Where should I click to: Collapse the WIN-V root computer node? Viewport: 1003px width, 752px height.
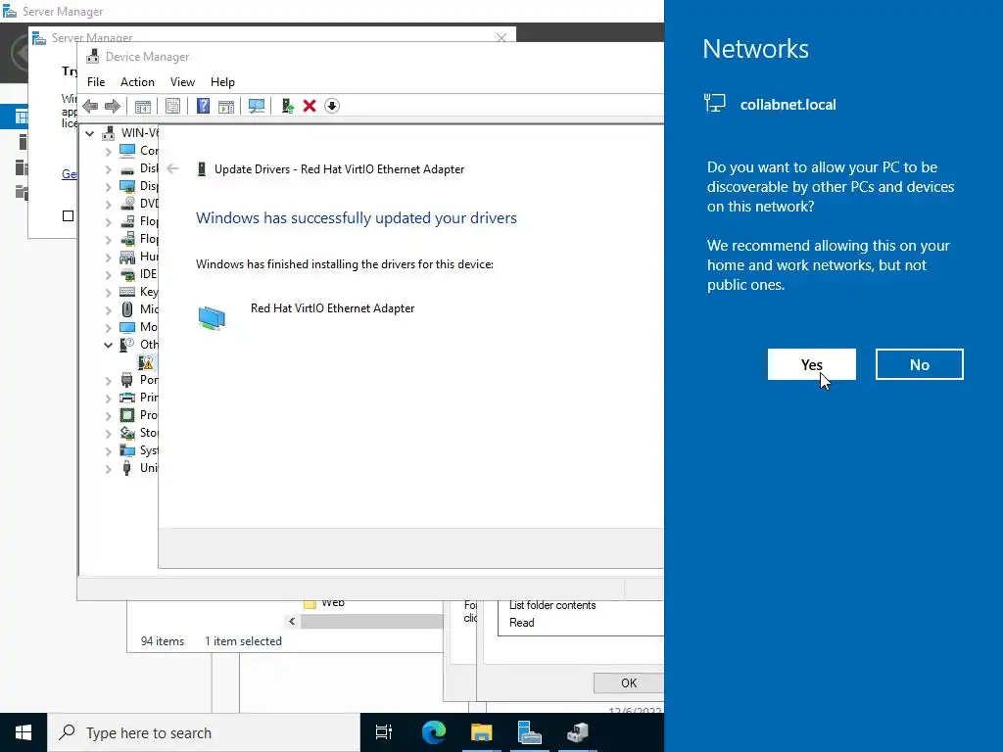pos(89,133)
